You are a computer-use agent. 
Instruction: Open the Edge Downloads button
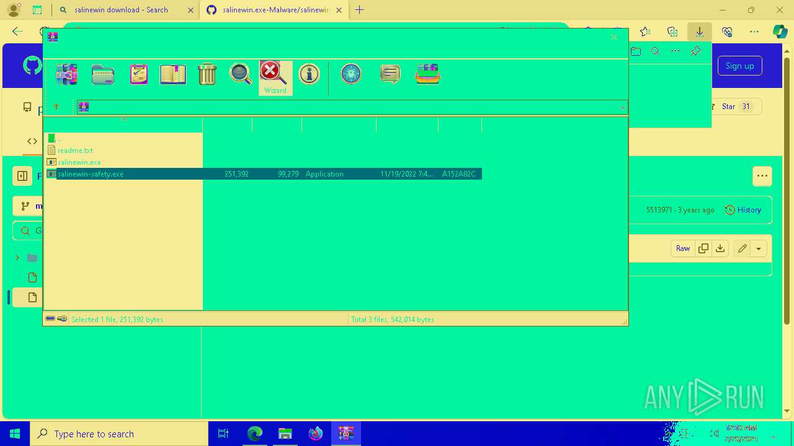pos(700,32)
